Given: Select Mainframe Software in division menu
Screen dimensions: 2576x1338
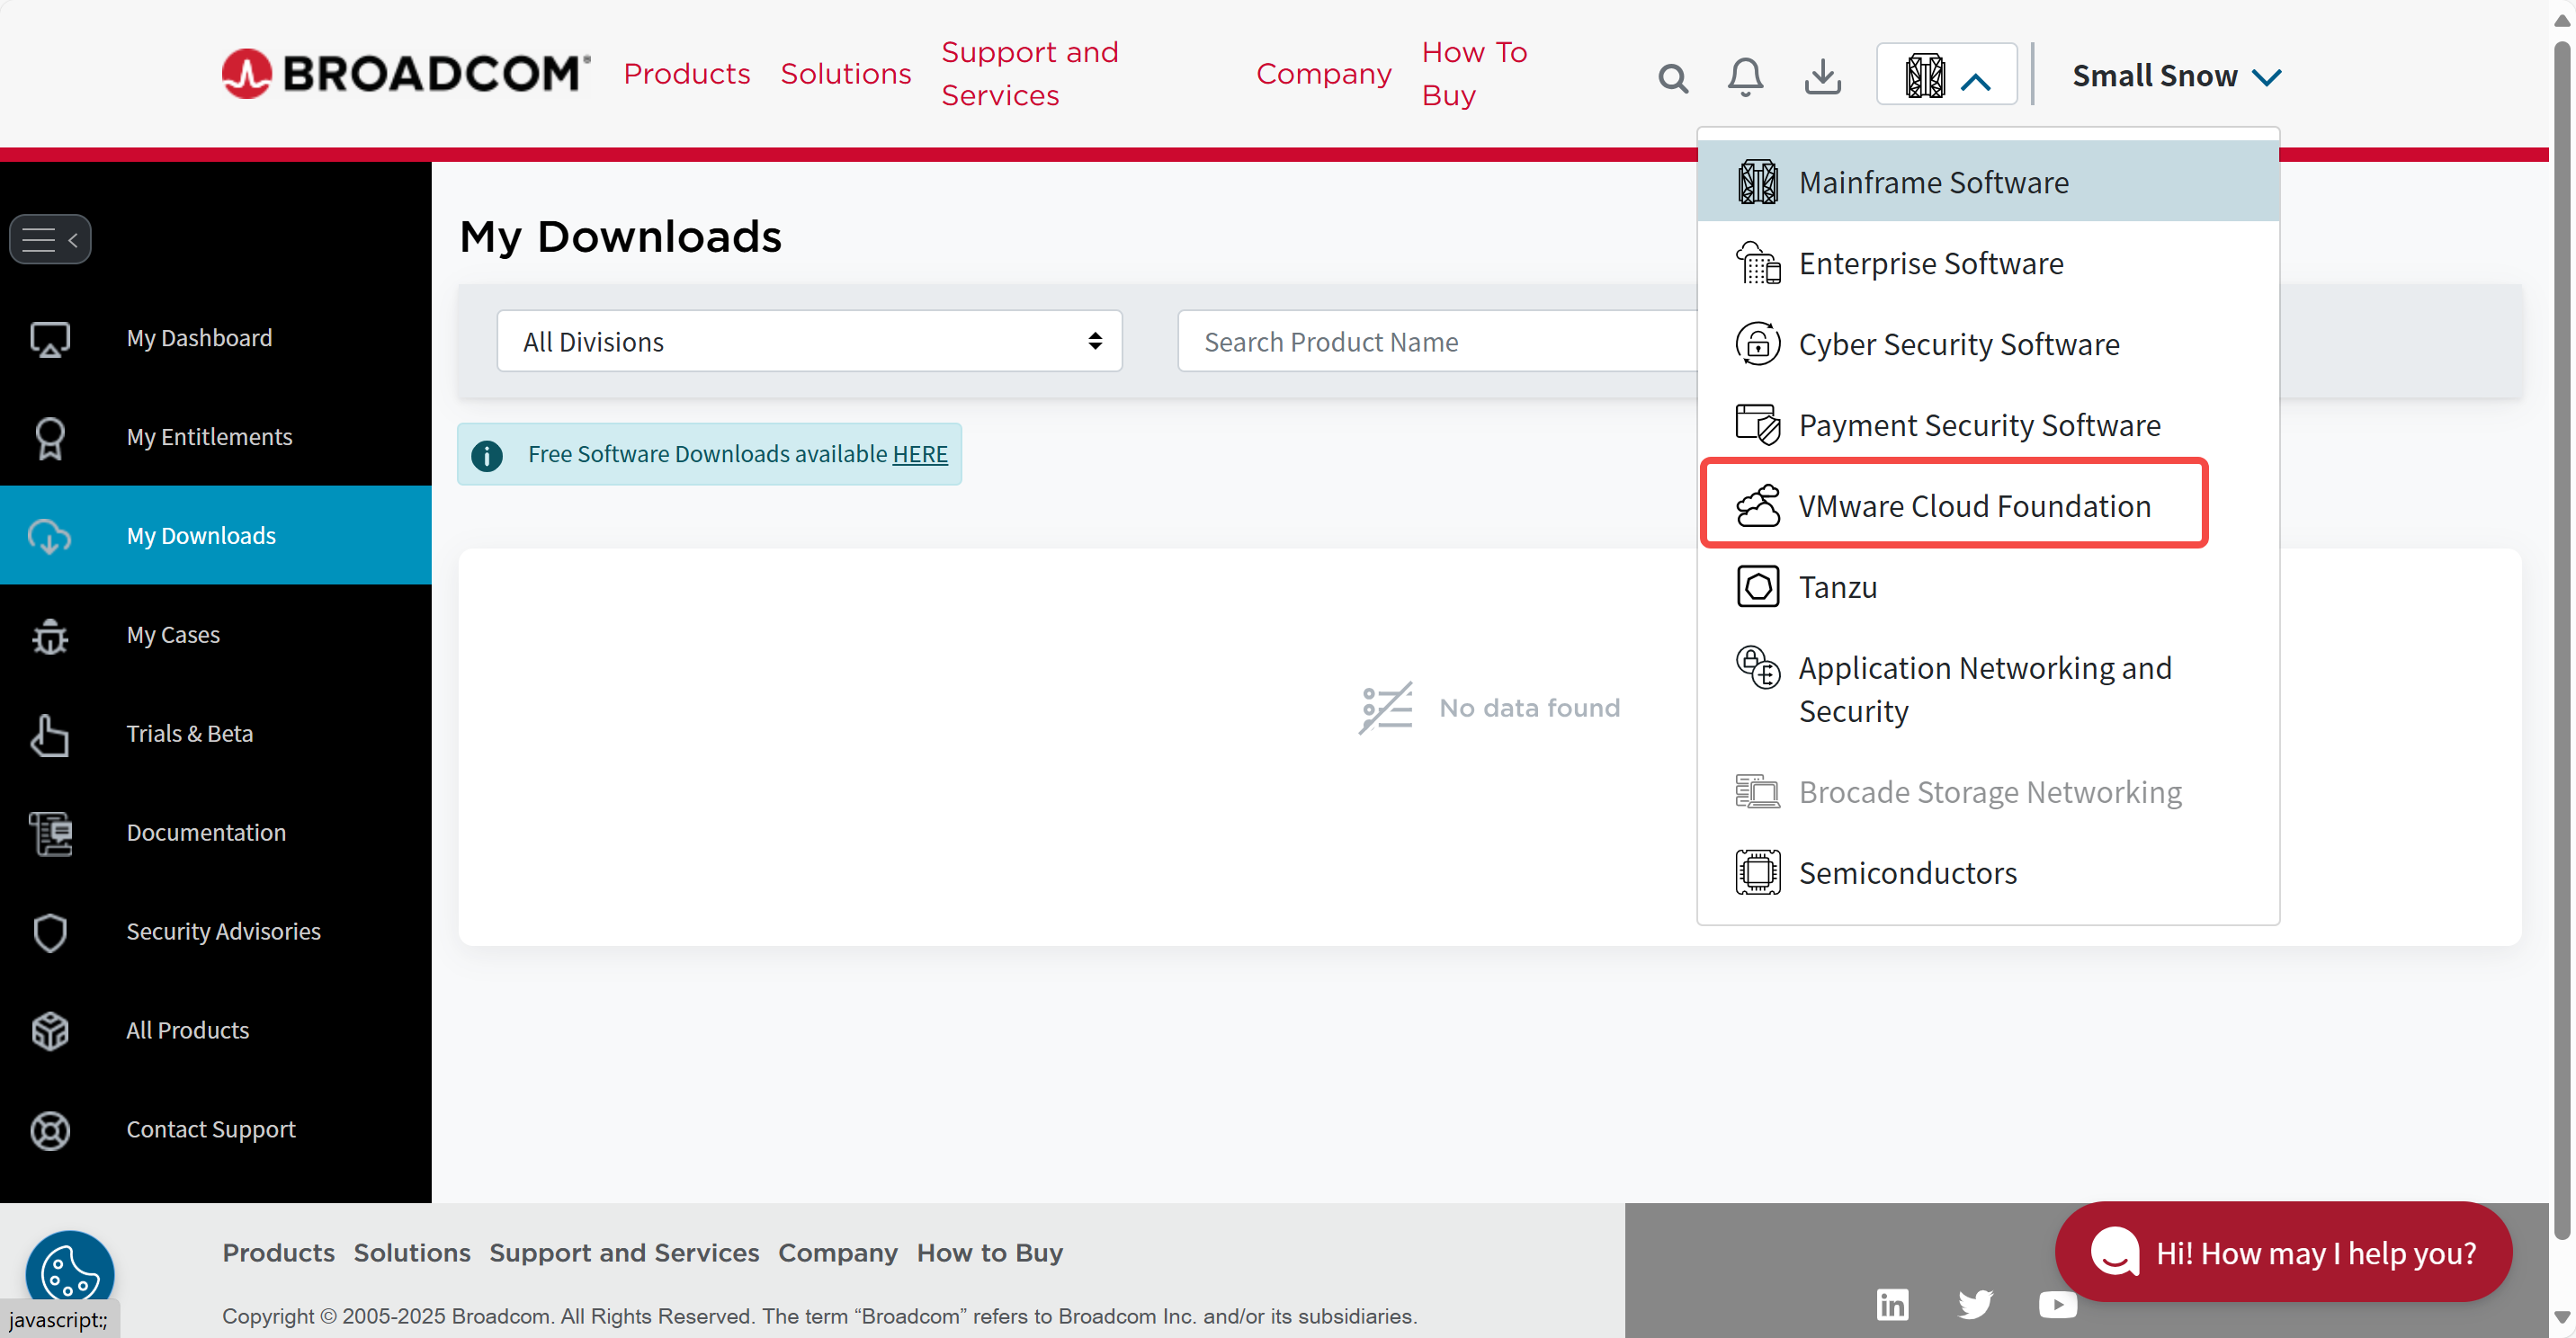Looking at the screenshot, I should 1988,182.
